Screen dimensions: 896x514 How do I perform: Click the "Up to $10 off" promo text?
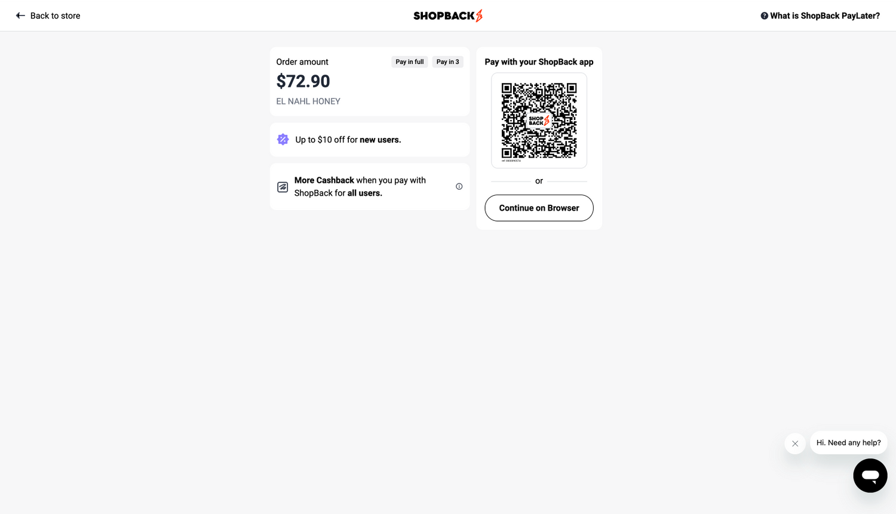(348, 140)
